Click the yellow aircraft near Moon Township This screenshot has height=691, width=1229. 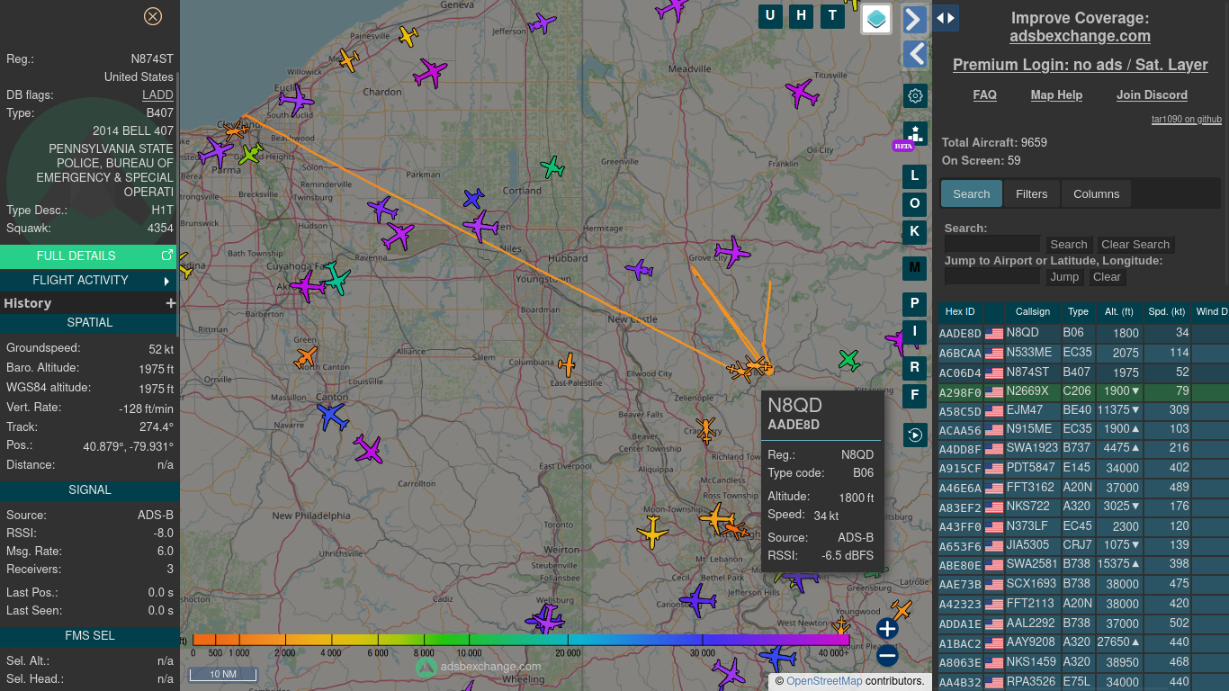click(652, 531)
